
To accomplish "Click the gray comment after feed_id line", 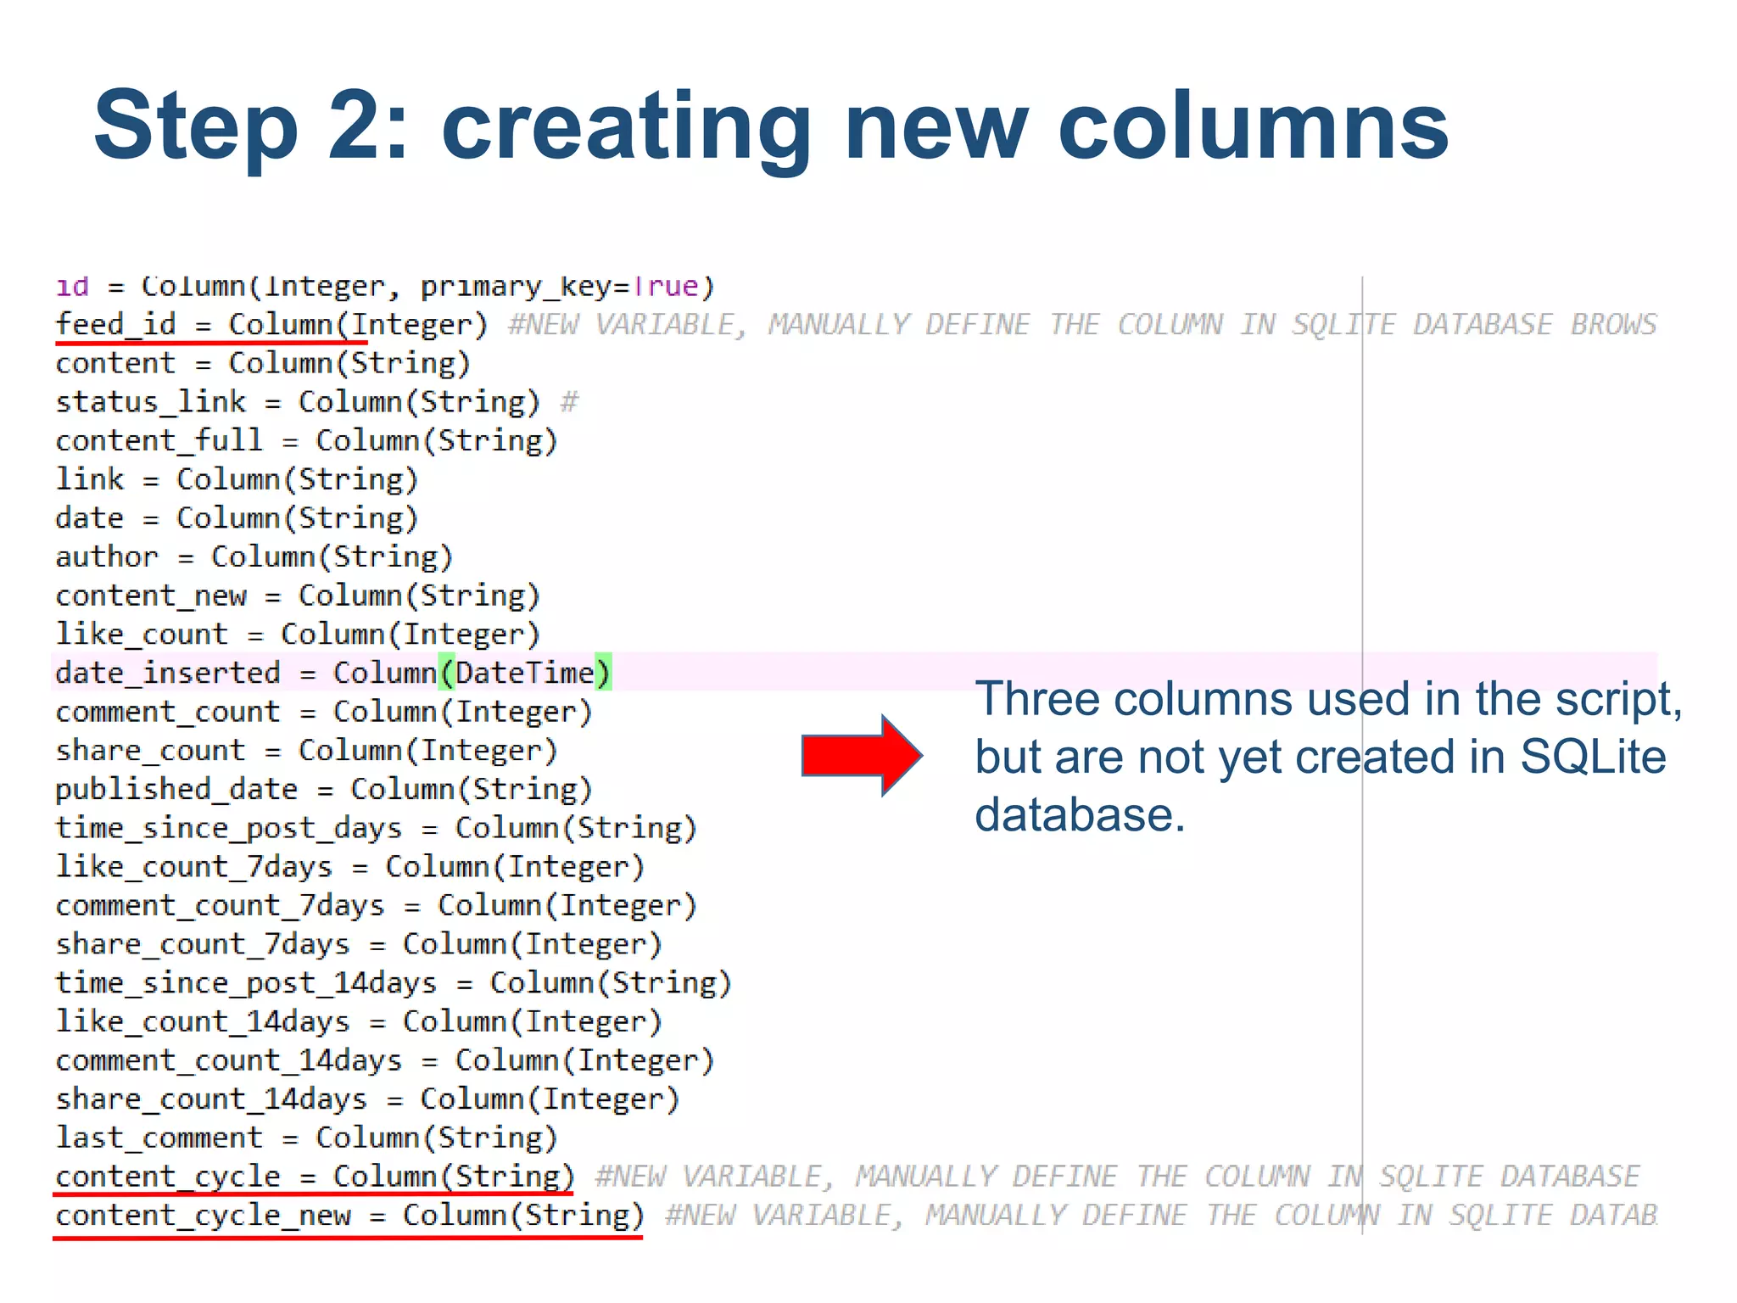I will tap(1082, 325).
